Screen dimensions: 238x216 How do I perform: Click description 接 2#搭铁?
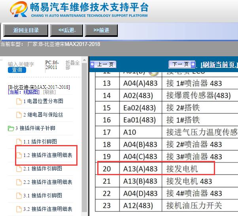(183, 107)
